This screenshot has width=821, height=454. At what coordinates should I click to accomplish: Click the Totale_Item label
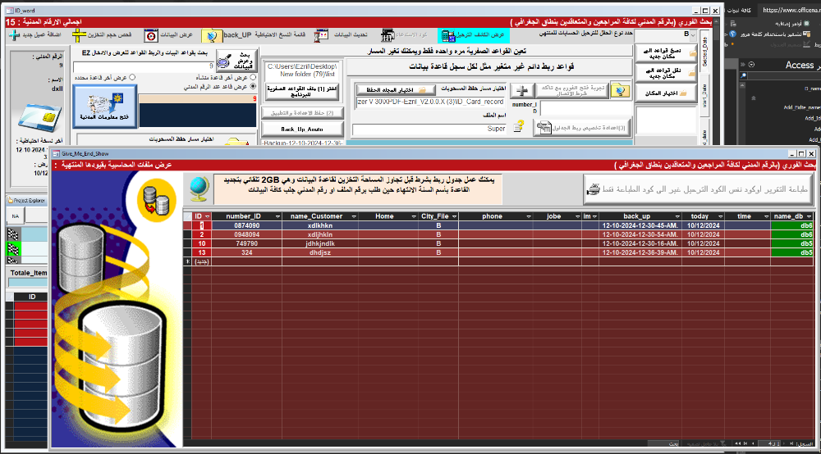[28, 273]
